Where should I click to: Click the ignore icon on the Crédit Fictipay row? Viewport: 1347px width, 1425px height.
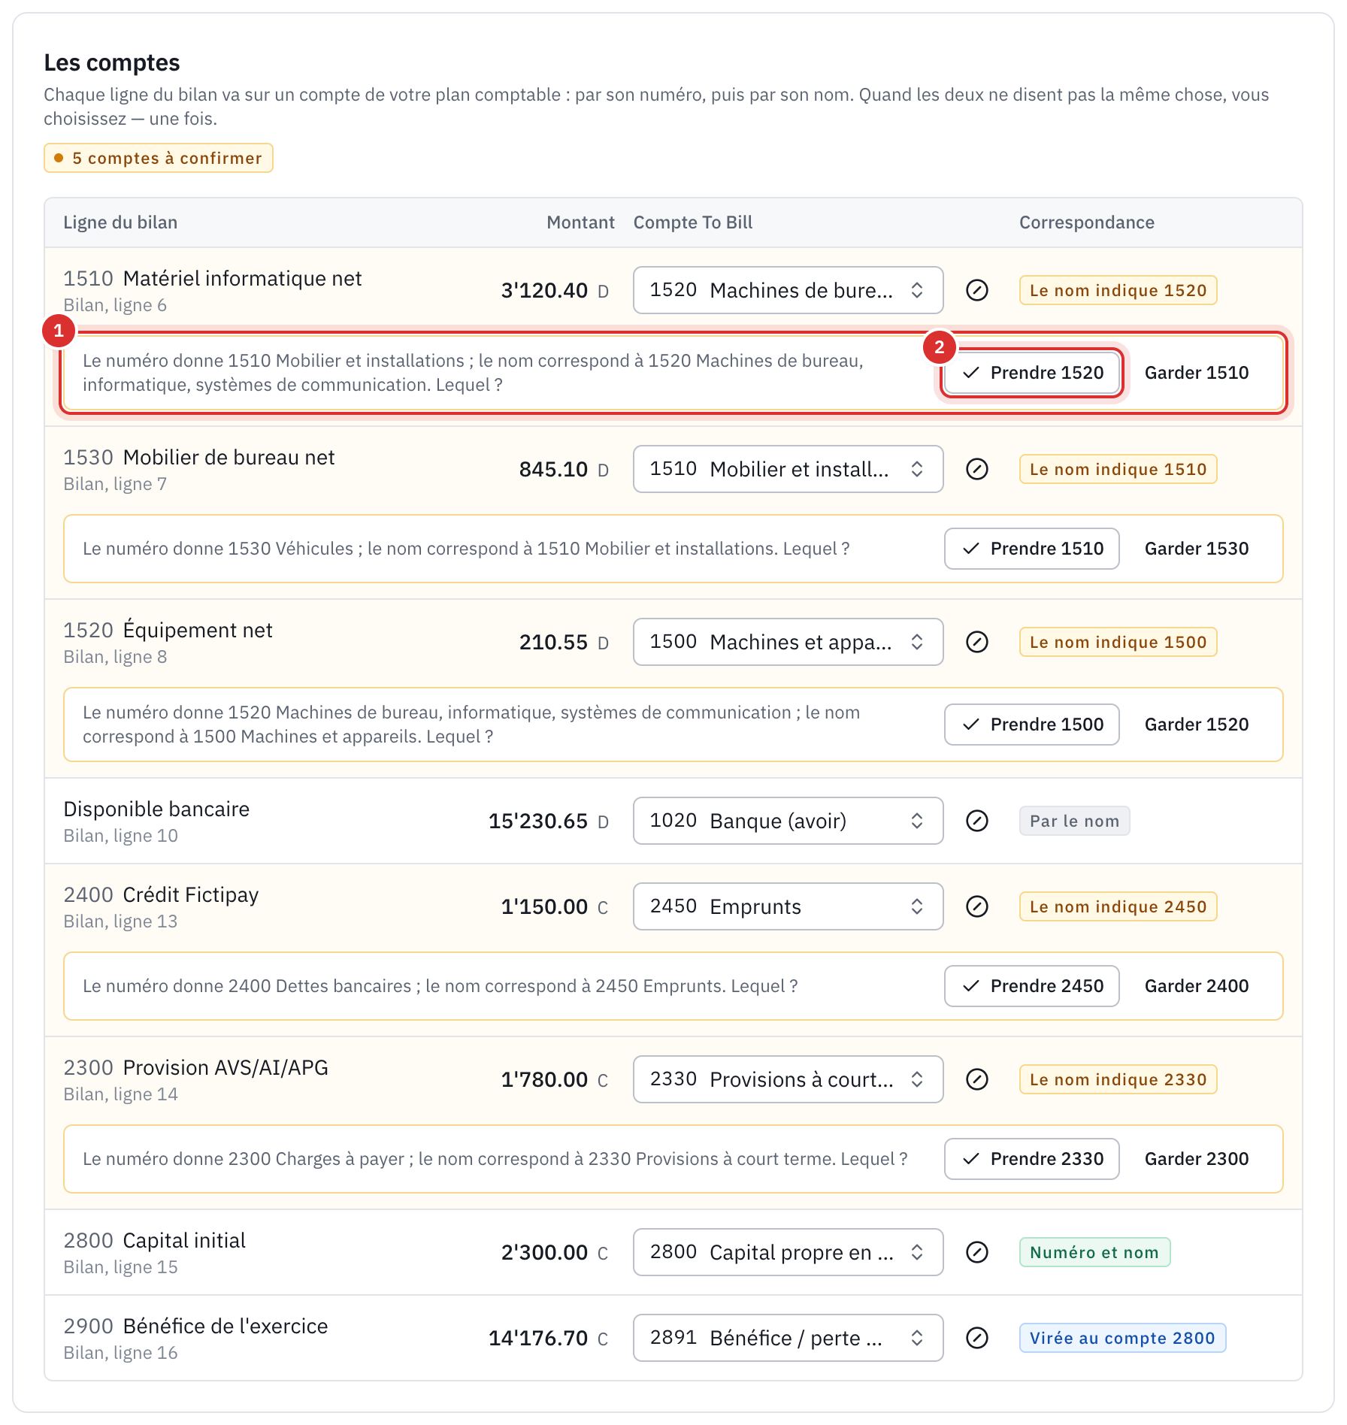tap(976, 906)
